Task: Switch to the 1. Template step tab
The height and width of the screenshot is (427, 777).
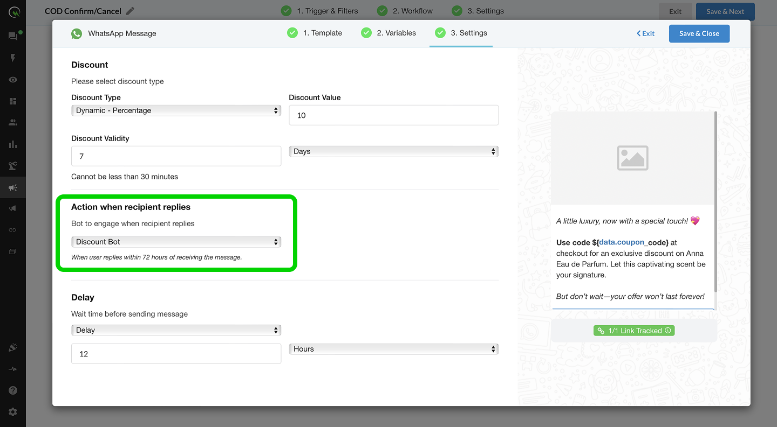Action: coord(315,33)
